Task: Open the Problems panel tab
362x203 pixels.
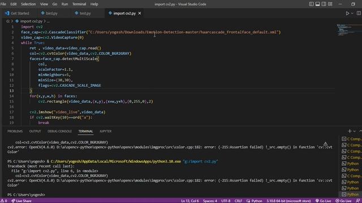Action: pos(15,131)
